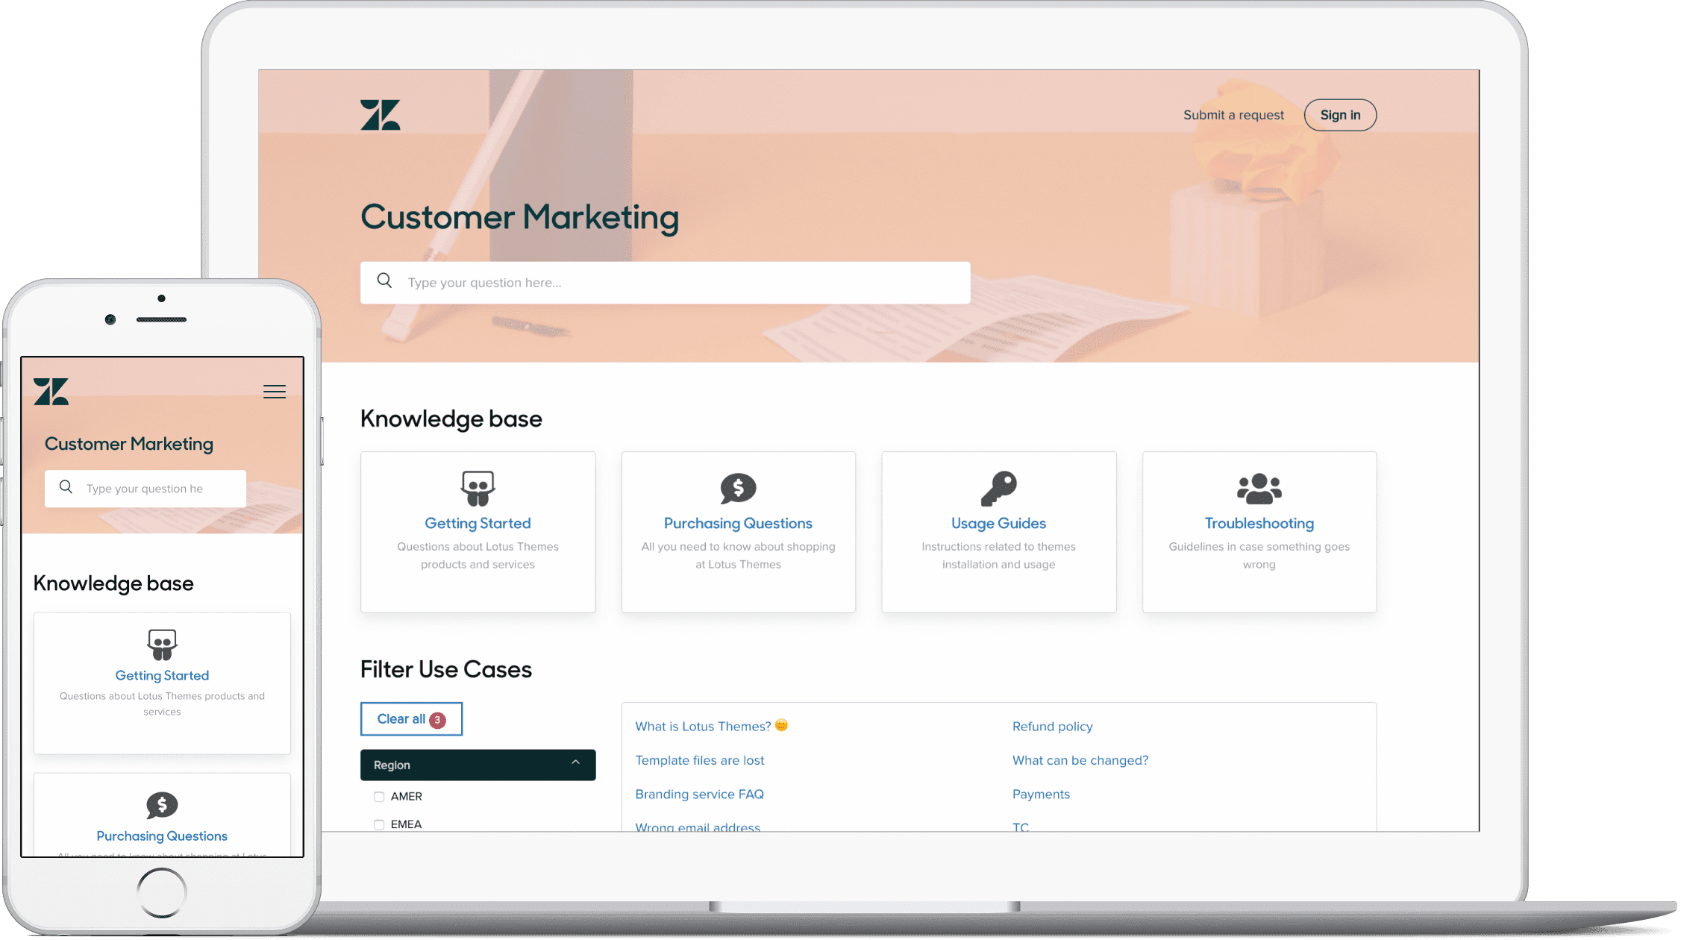Click the Getting Started menu item
1681x940 pixels.
point(478,522)
